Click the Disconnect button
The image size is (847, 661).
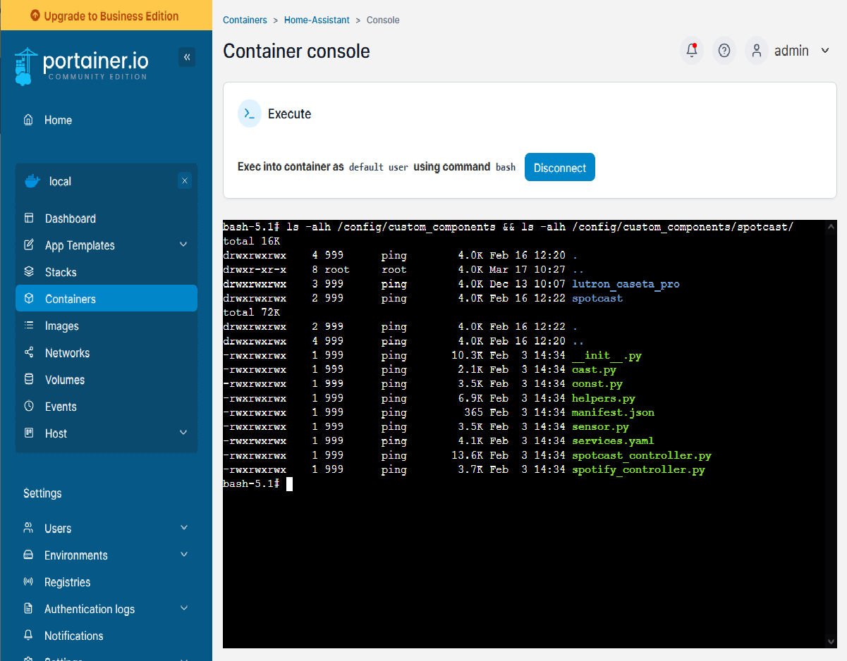[559, 167]
